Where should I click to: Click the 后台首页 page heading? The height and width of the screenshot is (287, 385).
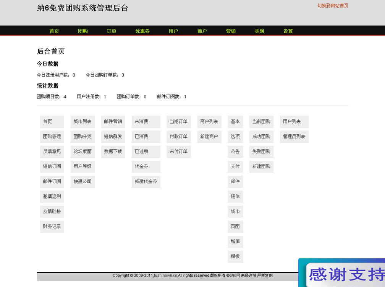(x=51, y=51)
